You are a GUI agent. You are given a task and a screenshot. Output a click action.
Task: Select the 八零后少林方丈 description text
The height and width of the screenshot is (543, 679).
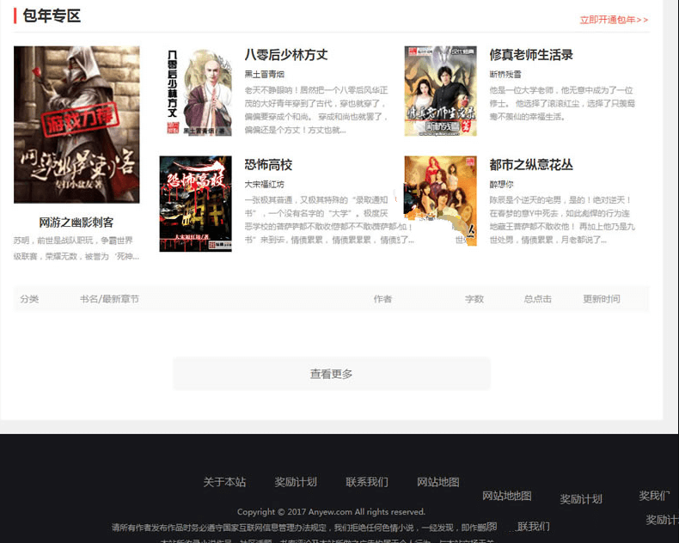[x=316, y=110]
